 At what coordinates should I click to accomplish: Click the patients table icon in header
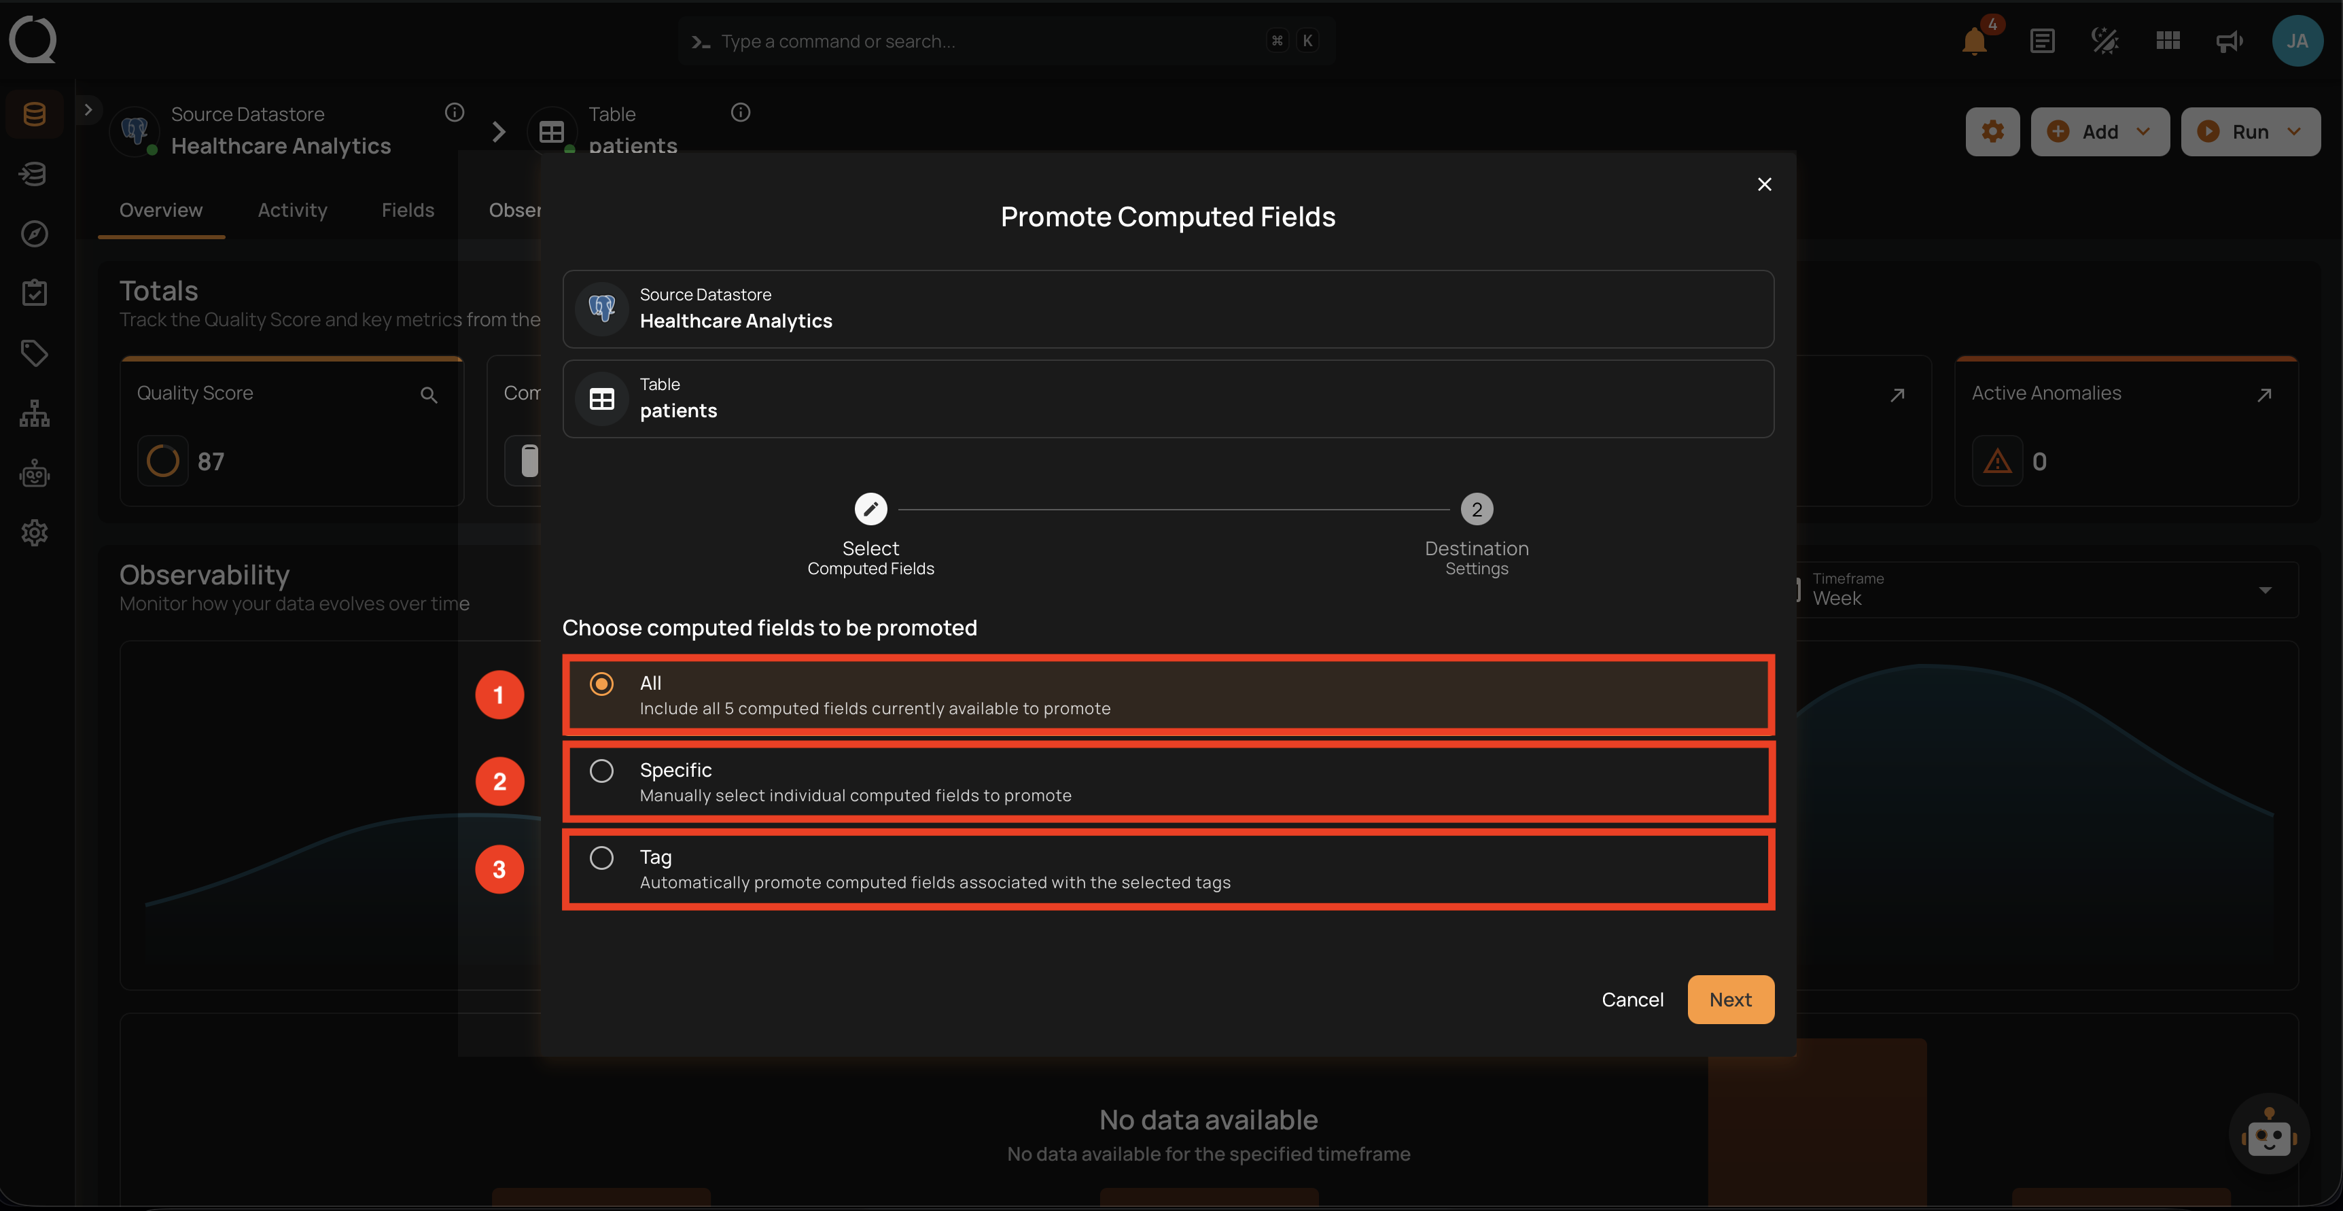551,132
